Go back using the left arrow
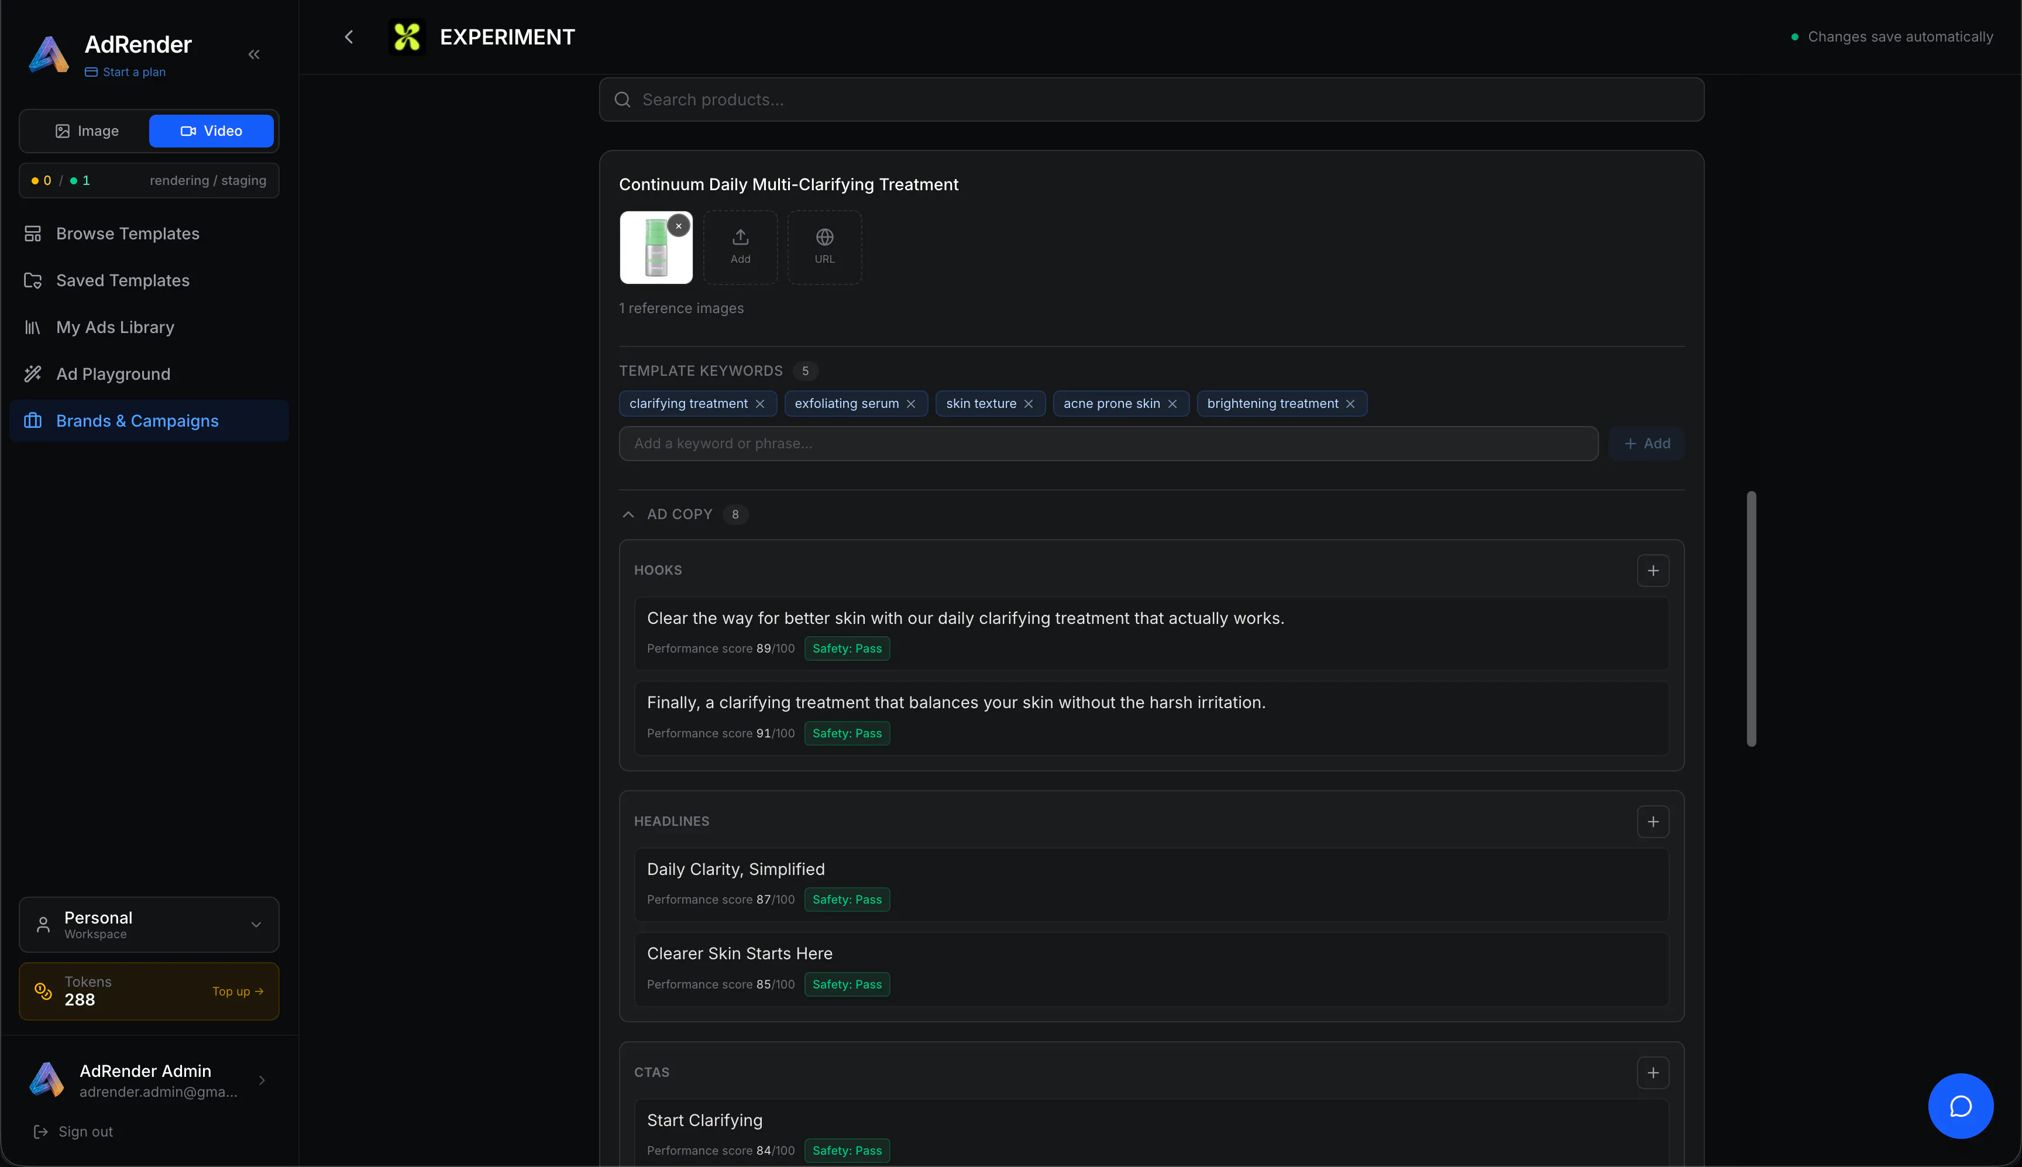2022x1167 pixels. point(349,37)
